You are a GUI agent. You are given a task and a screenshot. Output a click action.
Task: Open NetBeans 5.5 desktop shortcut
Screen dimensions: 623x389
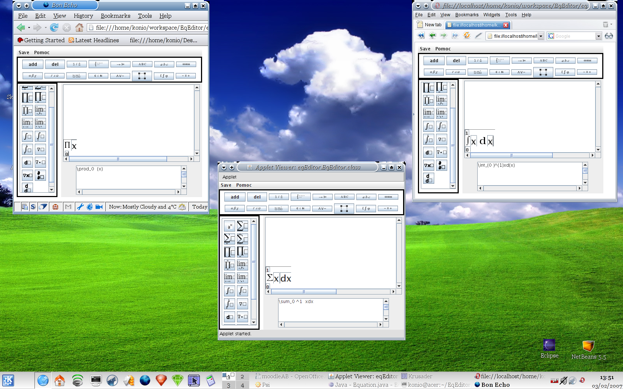(589, 350)
